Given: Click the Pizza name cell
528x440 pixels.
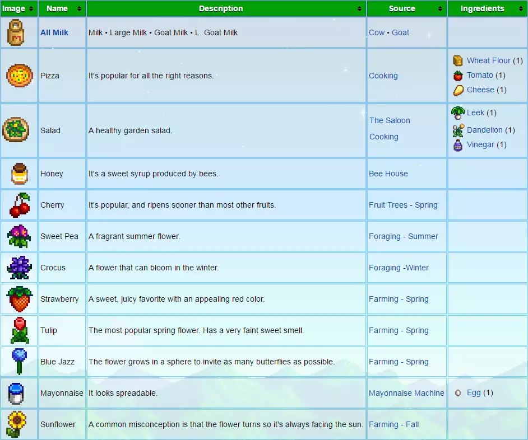Looking at the screenshot, I should click(62, 76).
